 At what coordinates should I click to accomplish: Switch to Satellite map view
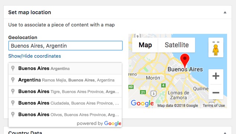[176, 45]
